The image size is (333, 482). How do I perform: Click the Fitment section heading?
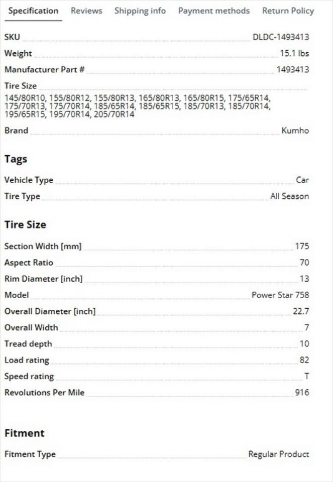click(x=25, y=433)
